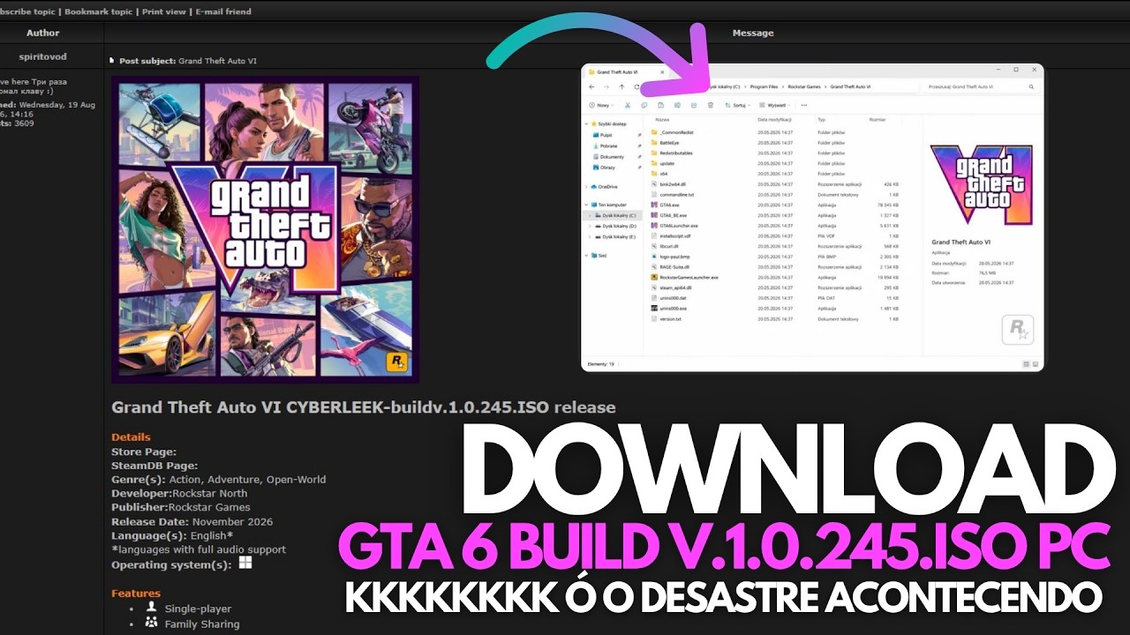This screenshot has height=635, width=1130.
Task: Collapse the Szybki dostęp tree section
Action: coord(586,124)
